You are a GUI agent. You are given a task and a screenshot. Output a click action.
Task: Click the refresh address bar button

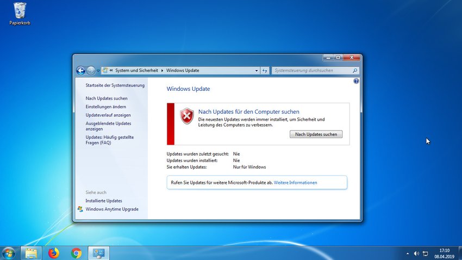265,71
